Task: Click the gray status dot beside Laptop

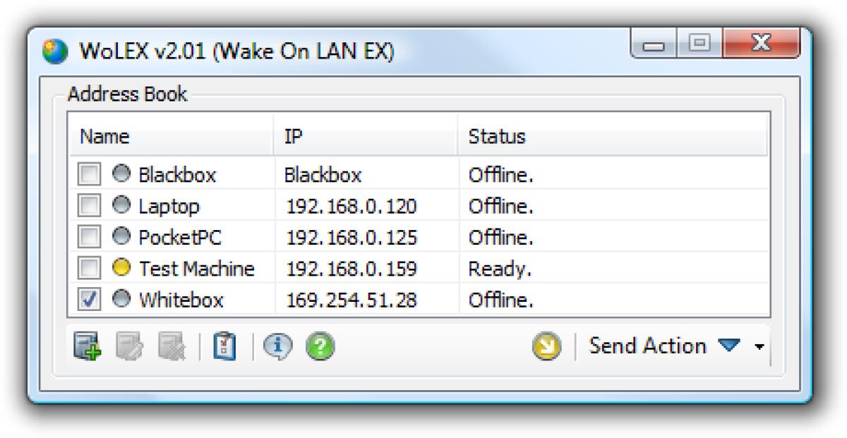Action: pyautogui.click(x=121, y=205)
